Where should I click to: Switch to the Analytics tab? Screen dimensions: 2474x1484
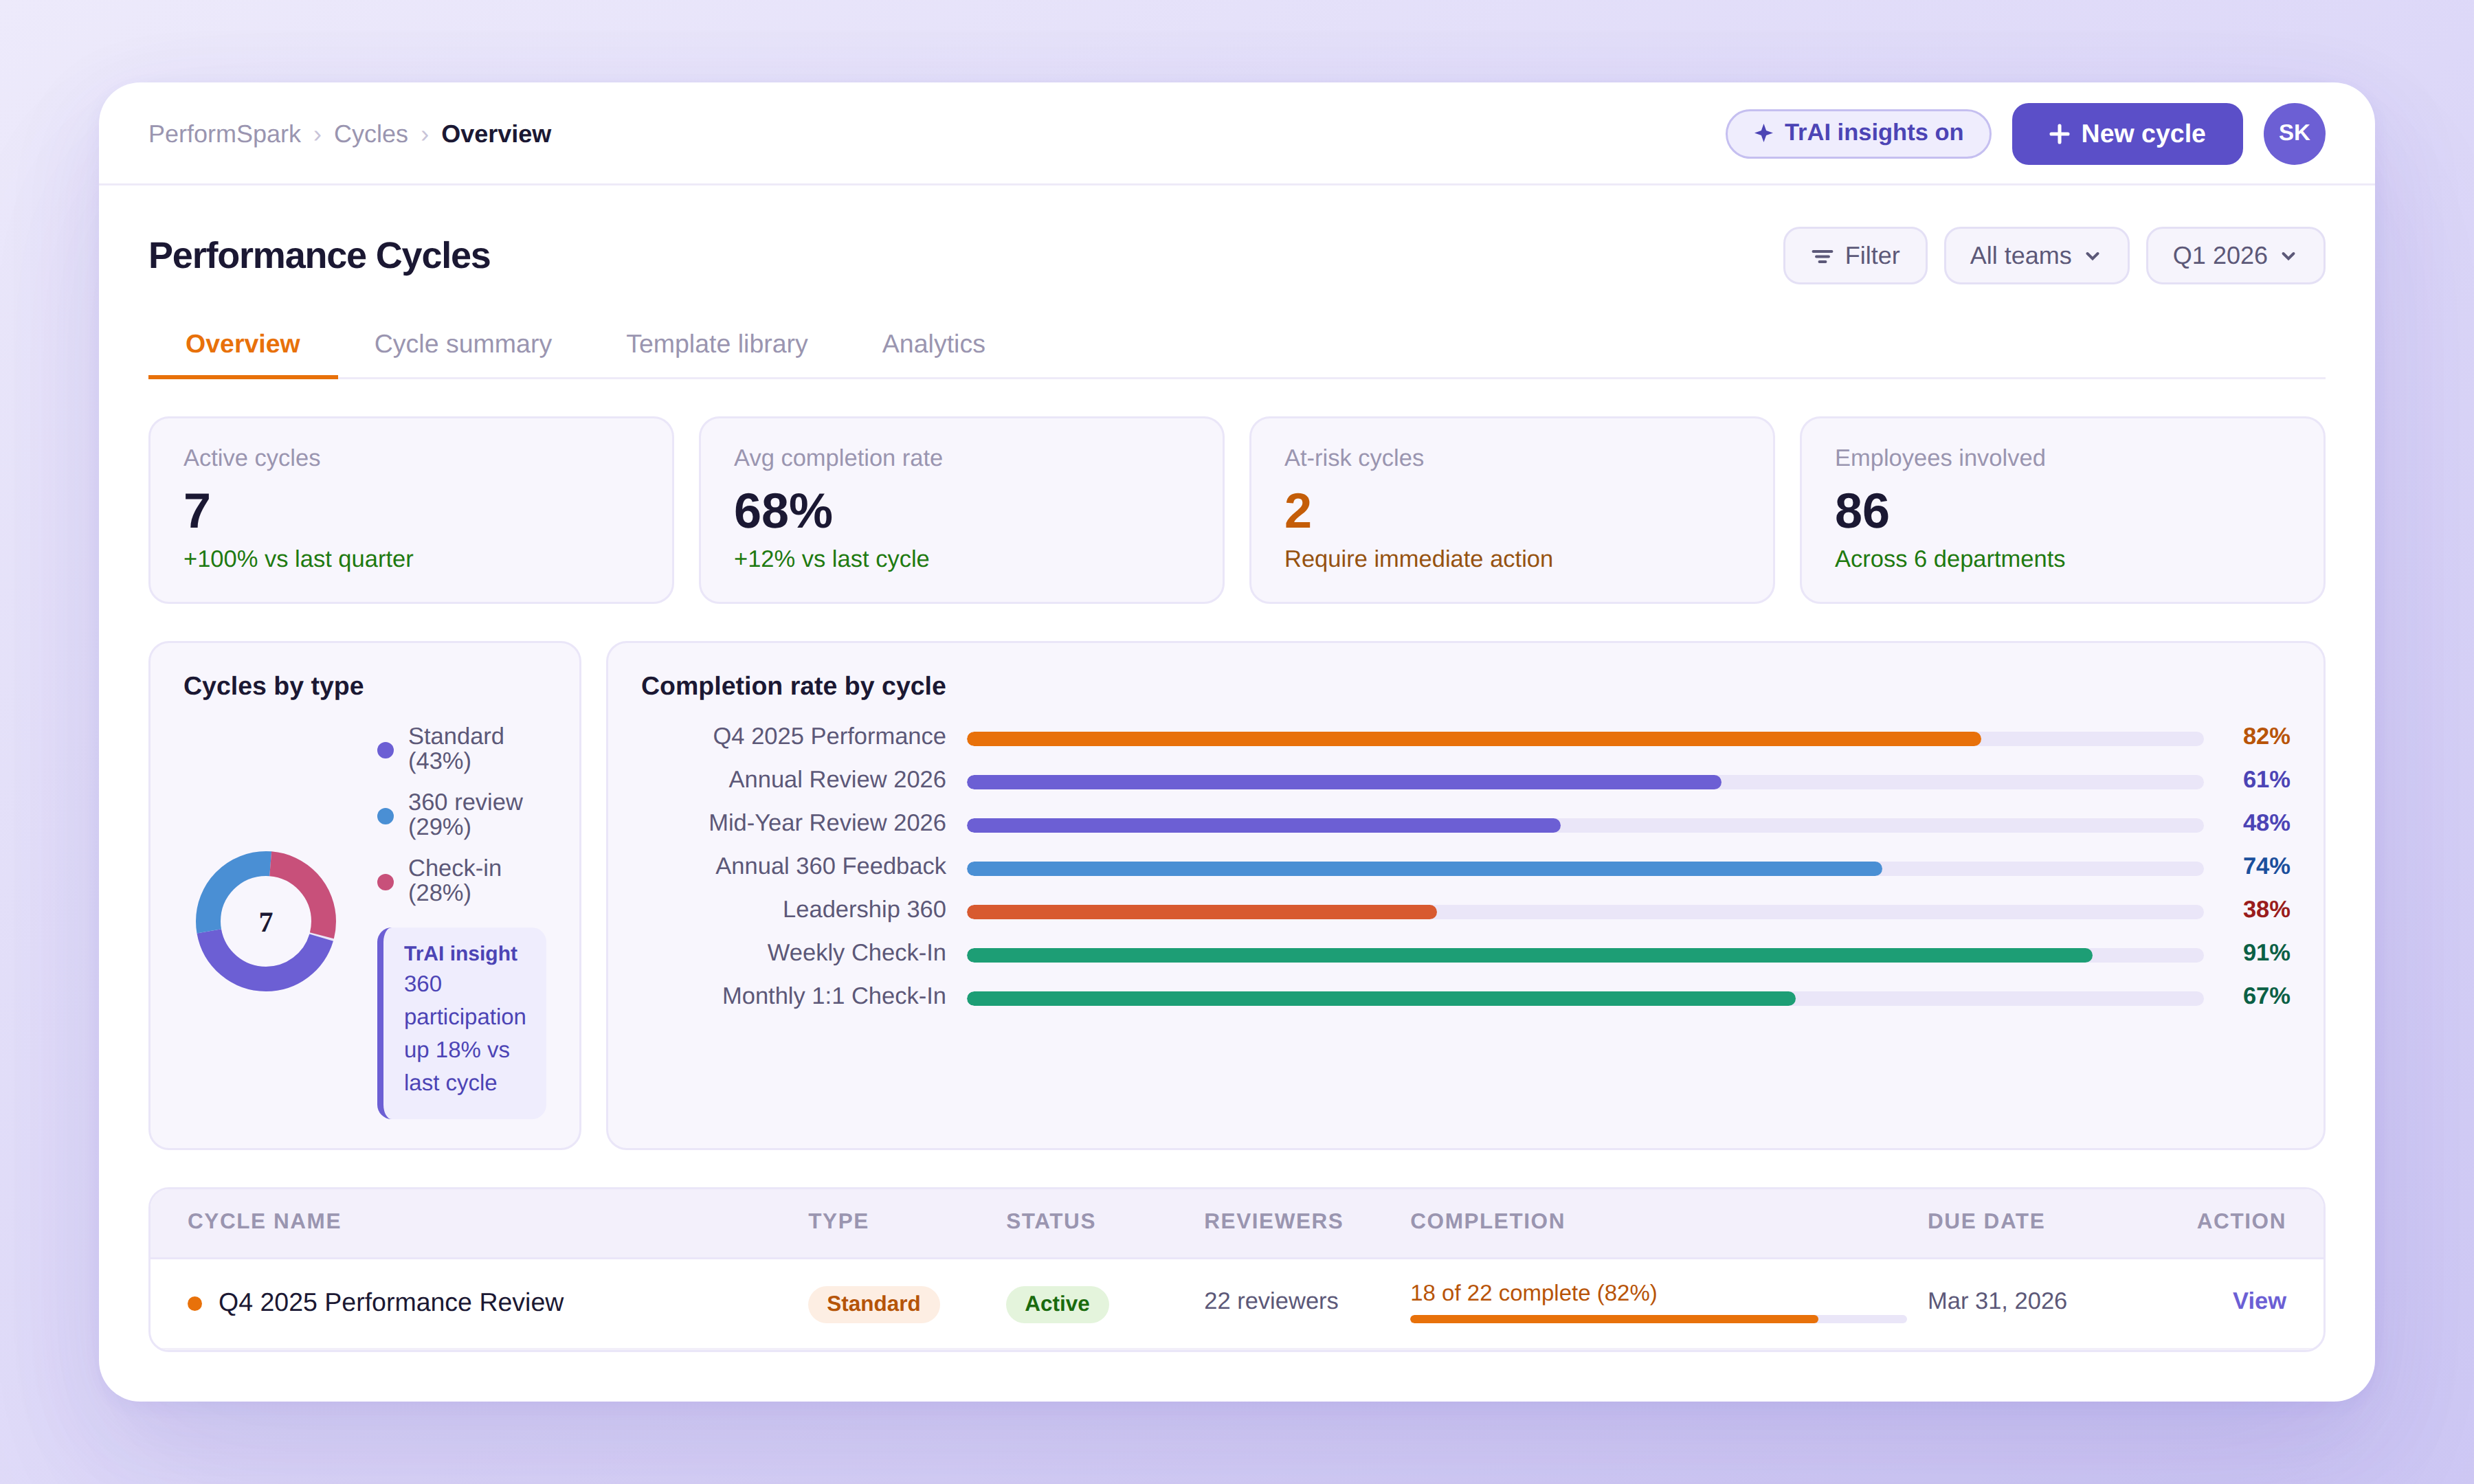[933, 344]
